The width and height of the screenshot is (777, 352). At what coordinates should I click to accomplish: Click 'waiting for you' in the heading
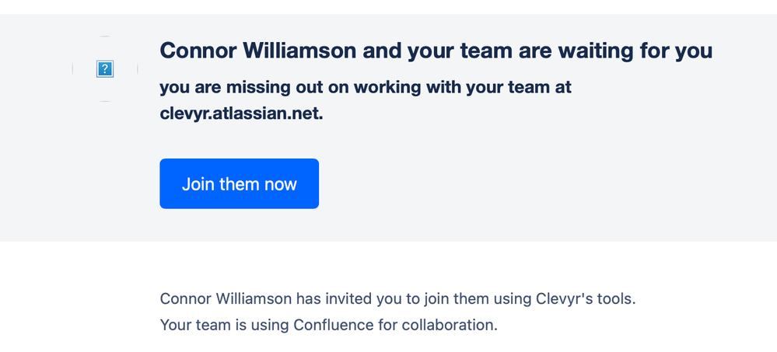(635, 51)
